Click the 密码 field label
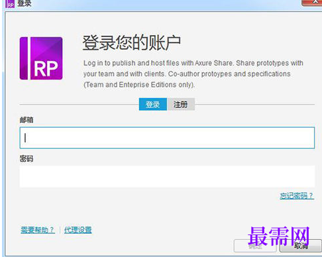The height and width of the screenshot is (257, 322). click(x=27, y=158)
